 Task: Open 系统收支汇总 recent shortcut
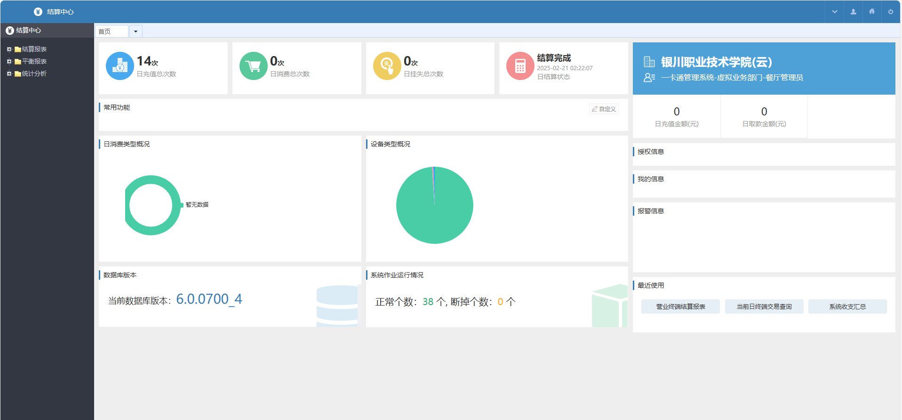(x=847, y=307)
